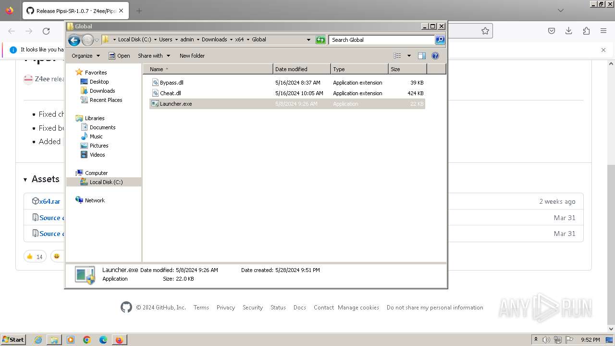Toggle the preview pane
Image resolution: width=615 pixels, height=346 pixels.
pos(422,56)
